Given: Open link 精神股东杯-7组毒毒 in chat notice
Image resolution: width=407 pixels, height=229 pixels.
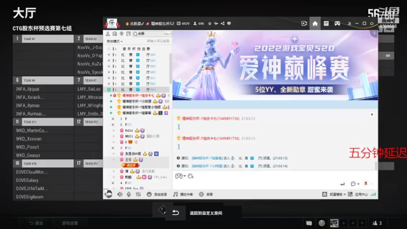Looking at the screenshot, I should click(207, 158).
